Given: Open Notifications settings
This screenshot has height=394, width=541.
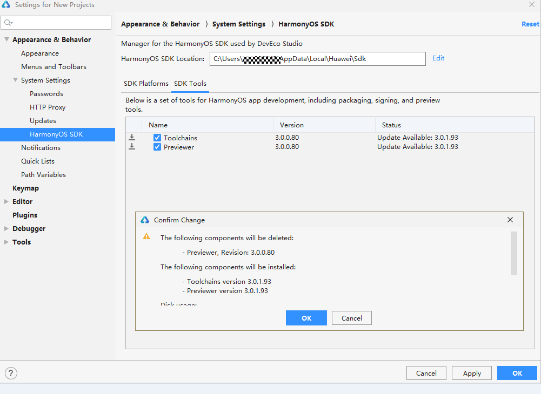Looking at the screenshot, I should (x=41, y=147).
